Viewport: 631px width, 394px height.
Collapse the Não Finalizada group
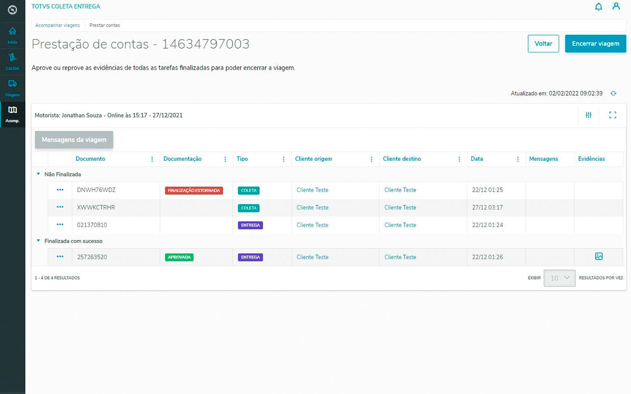[x=38, y=174]
